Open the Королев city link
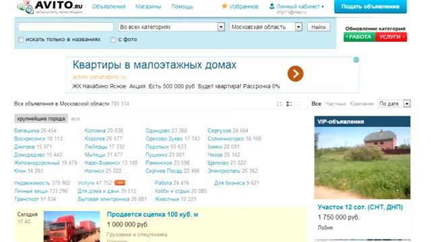This screenshot has width=431, height=242. (96, 139)
